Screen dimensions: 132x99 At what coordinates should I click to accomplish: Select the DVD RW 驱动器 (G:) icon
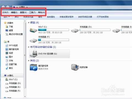point(34,54)
